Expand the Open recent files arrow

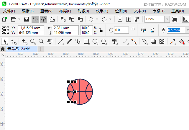(19, 19)
